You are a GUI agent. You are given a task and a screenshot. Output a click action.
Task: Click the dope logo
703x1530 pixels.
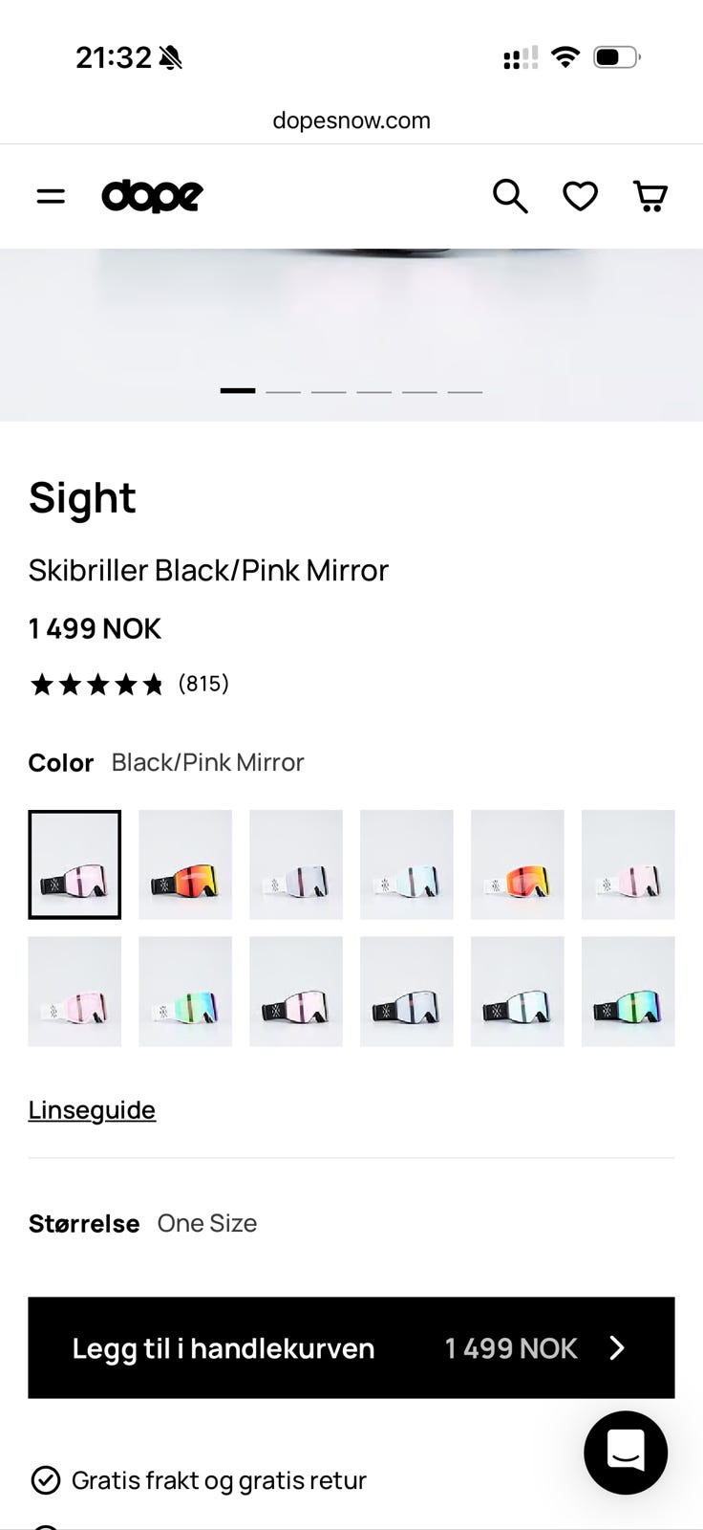pyautogui.click(x=152, y=196)
